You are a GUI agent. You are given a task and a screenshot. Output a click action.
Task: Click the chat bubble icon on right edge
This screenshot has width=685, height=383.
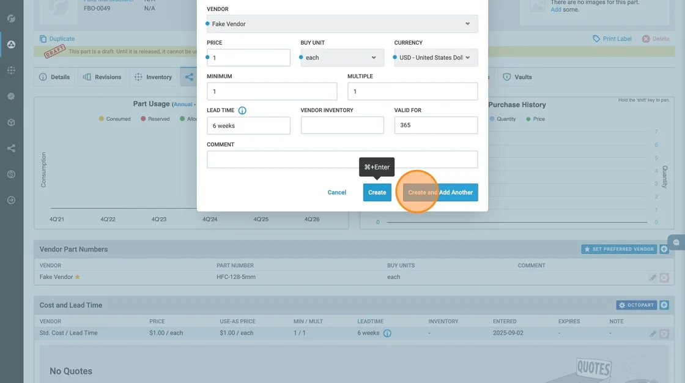pos(676,242)
